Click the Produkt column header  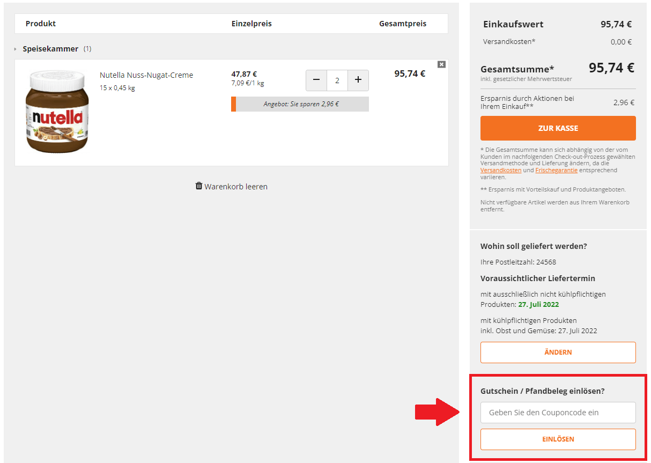tap(41, 24)
